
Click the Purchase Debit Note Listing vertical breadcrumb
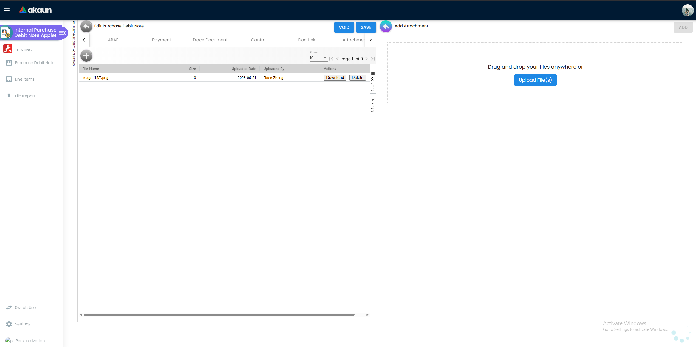pyautogui.click(x=73, y=44)
